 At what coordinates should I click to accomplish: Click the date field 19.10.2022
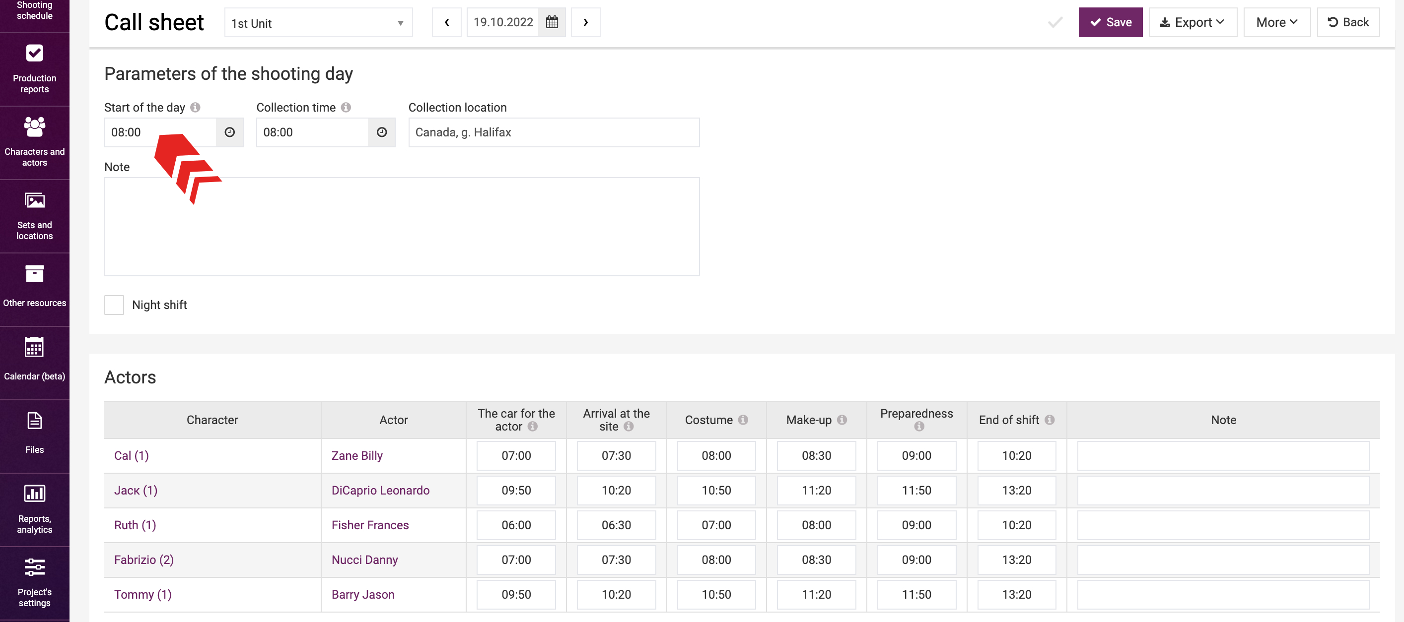tap(502, 22)
